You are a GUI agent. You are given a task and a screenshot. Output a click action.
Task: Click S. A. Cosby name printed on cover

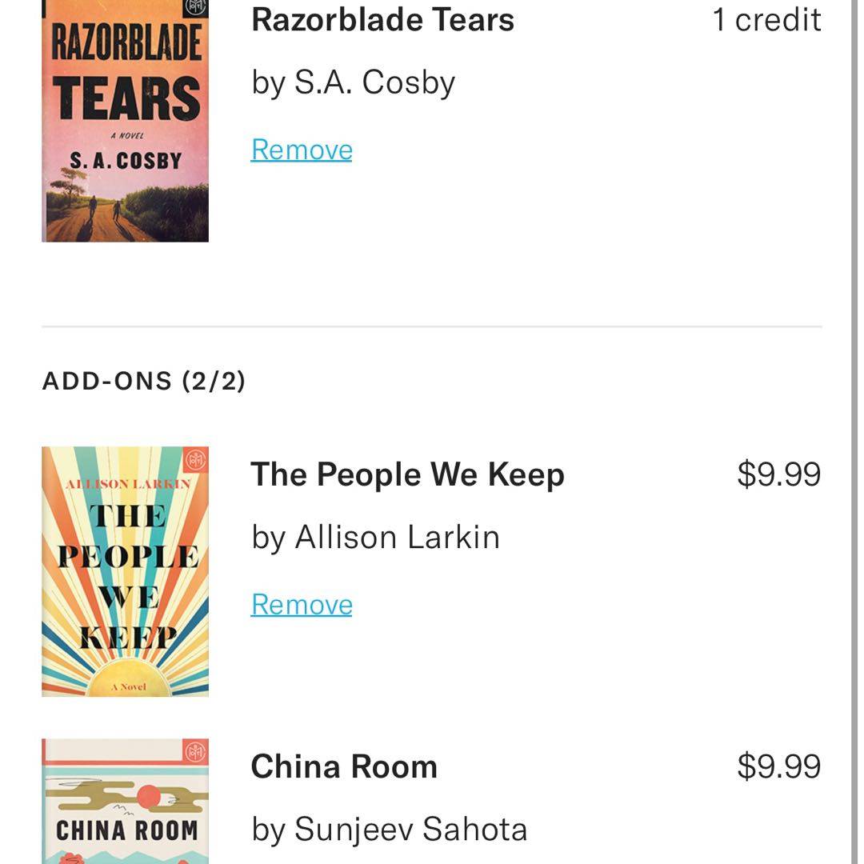click(x=126, y=160)
